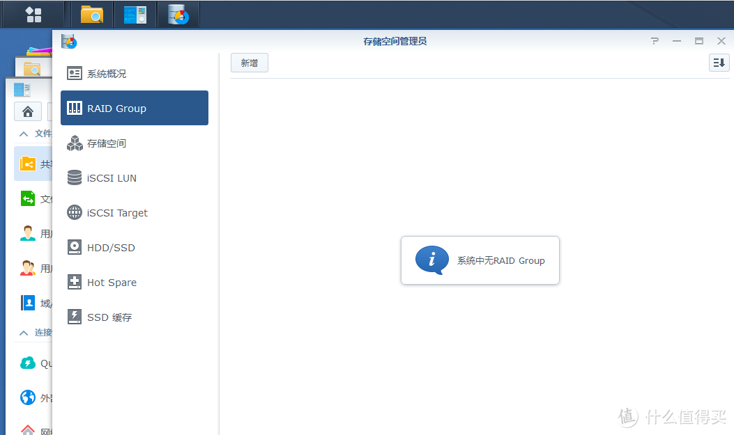Collapse the 文件 section in Control Panel
This screenshot has width=734, height=435.
pyautogui.click(x=24, y=134)
